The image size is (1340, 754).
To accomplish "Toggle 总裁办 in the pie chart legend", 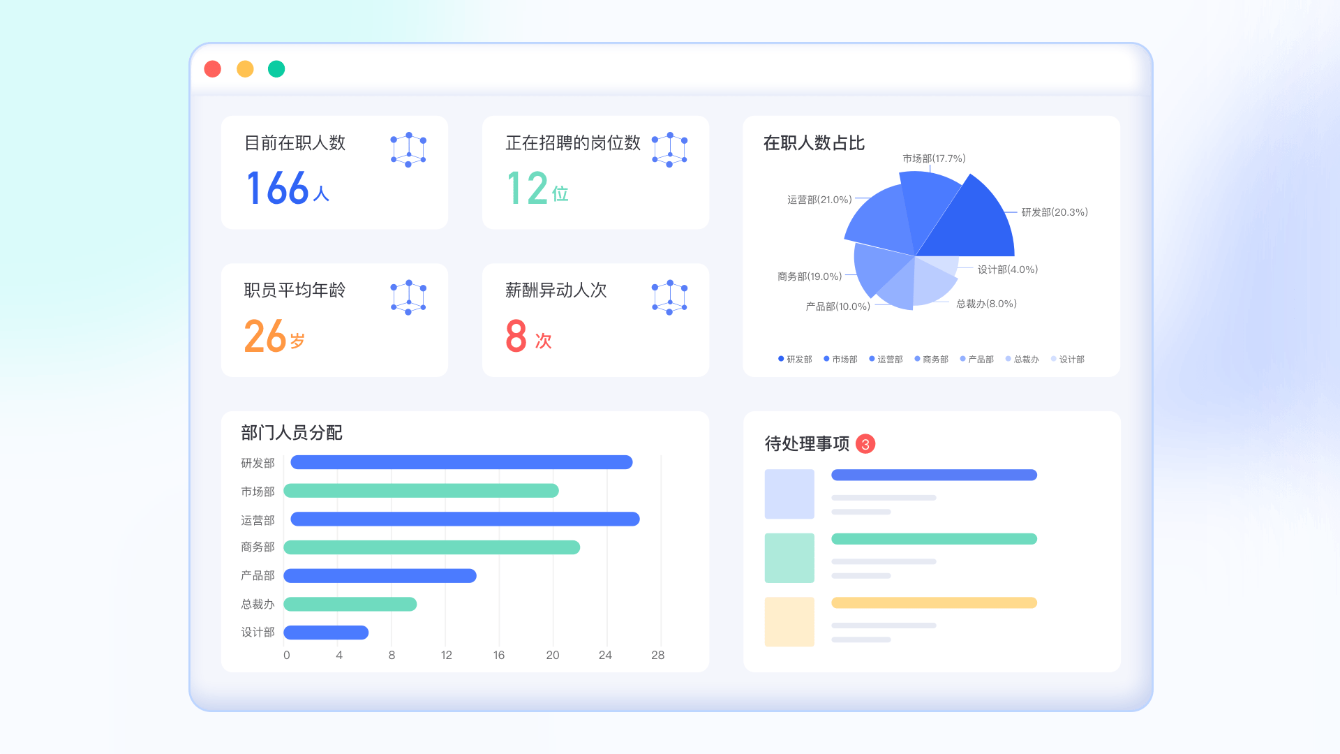I will (x=1022, y=359).
